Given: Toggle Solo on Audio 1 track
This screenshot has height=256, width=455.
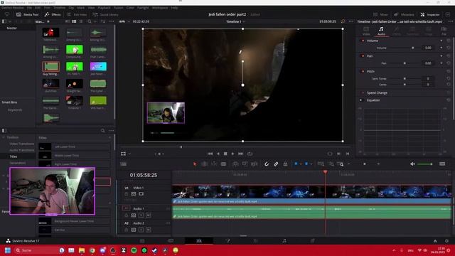Looking at the screenshot, I should click(141, 215).
